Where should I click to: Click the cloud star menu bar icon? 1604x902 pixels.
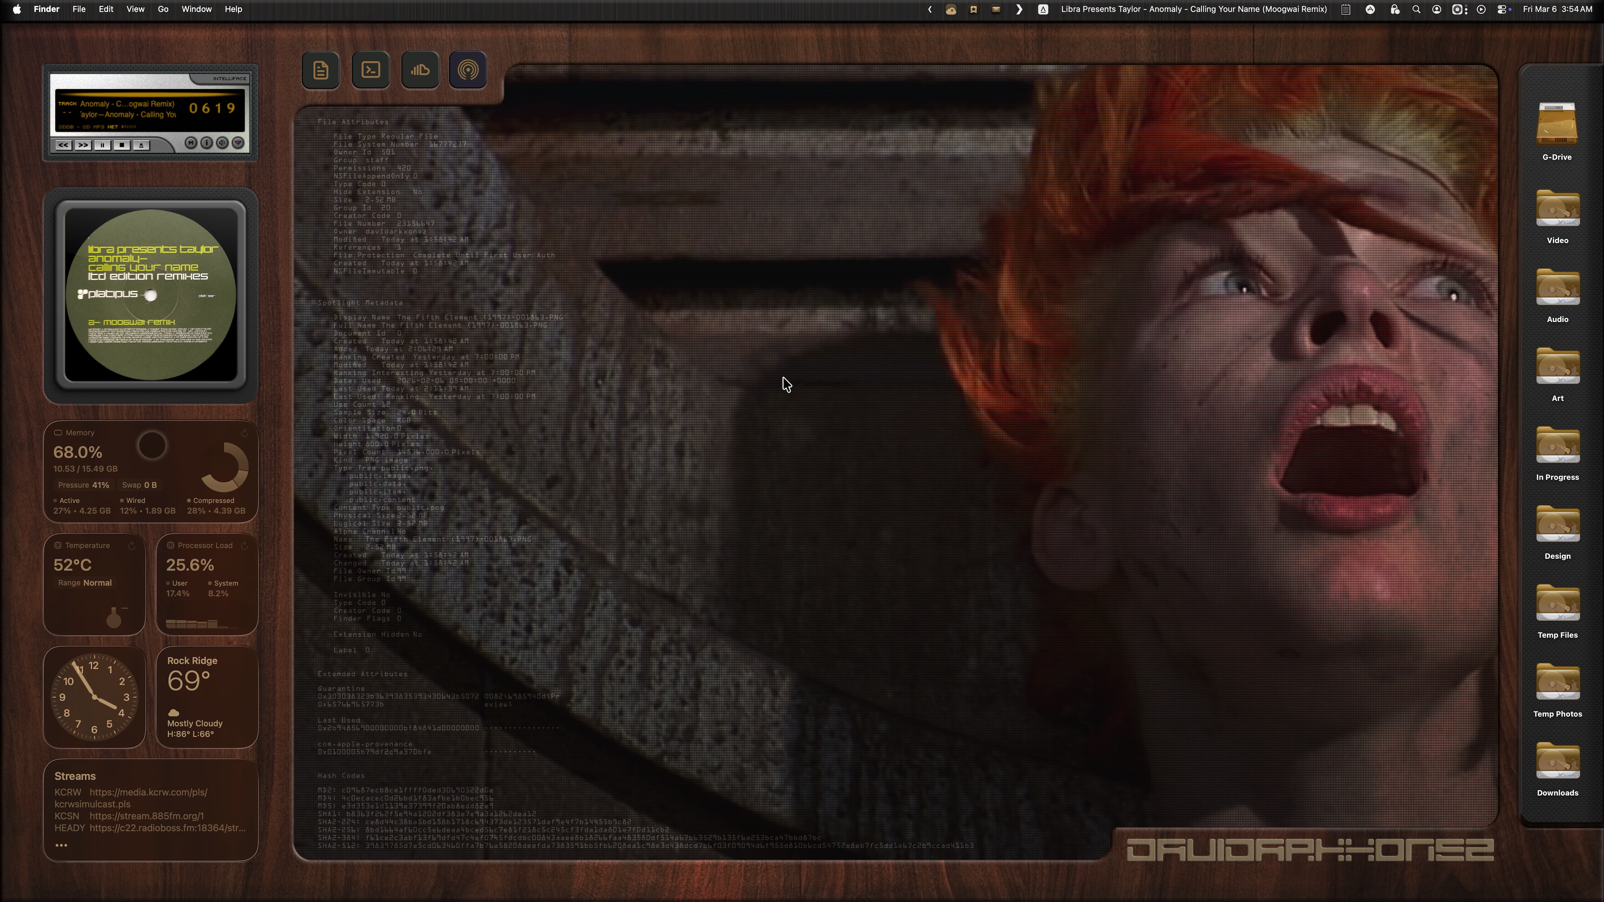pyautogui.click(x=951, y=9)
